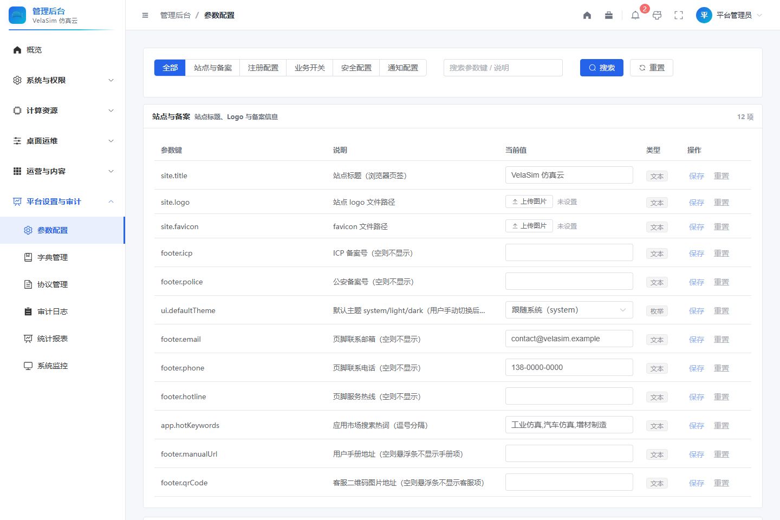The height and width of the screenshot is (520, 780).
Task: Click the 系统监控 monitor icon
Action: click(28, 366)
